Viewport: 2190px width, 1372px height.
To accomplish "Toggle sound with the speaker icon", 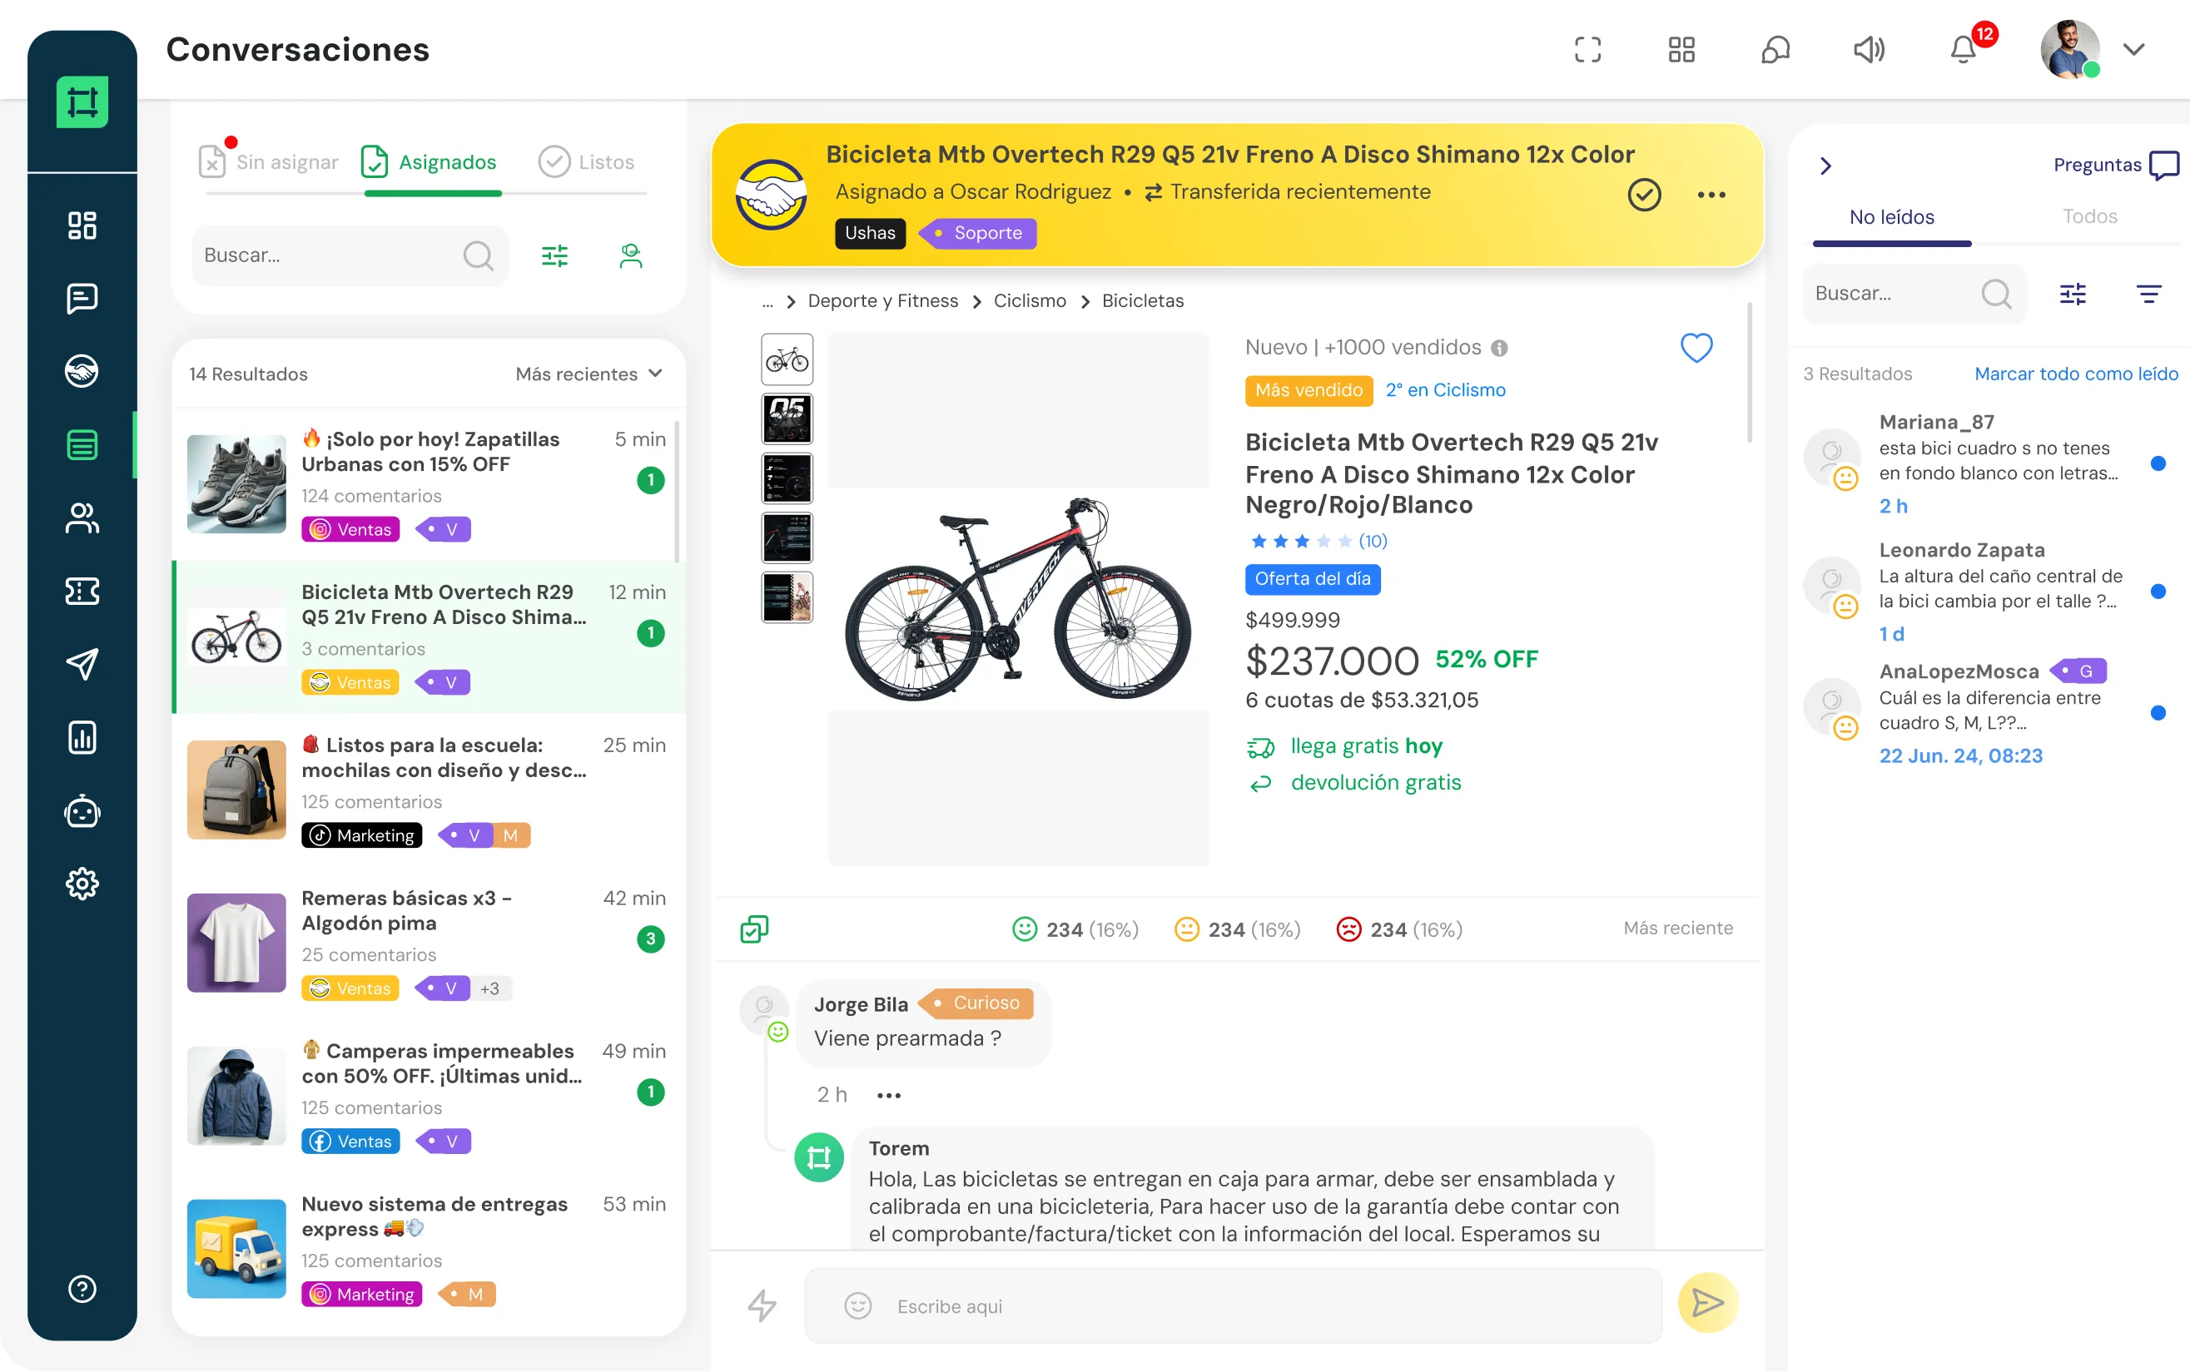I will [1869, 49].
